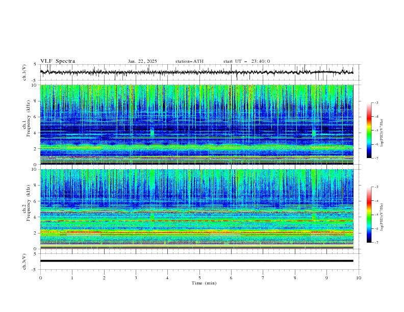Click time axis tick label '8'
The image size is (404, 312).
click(x=295, y=278)
